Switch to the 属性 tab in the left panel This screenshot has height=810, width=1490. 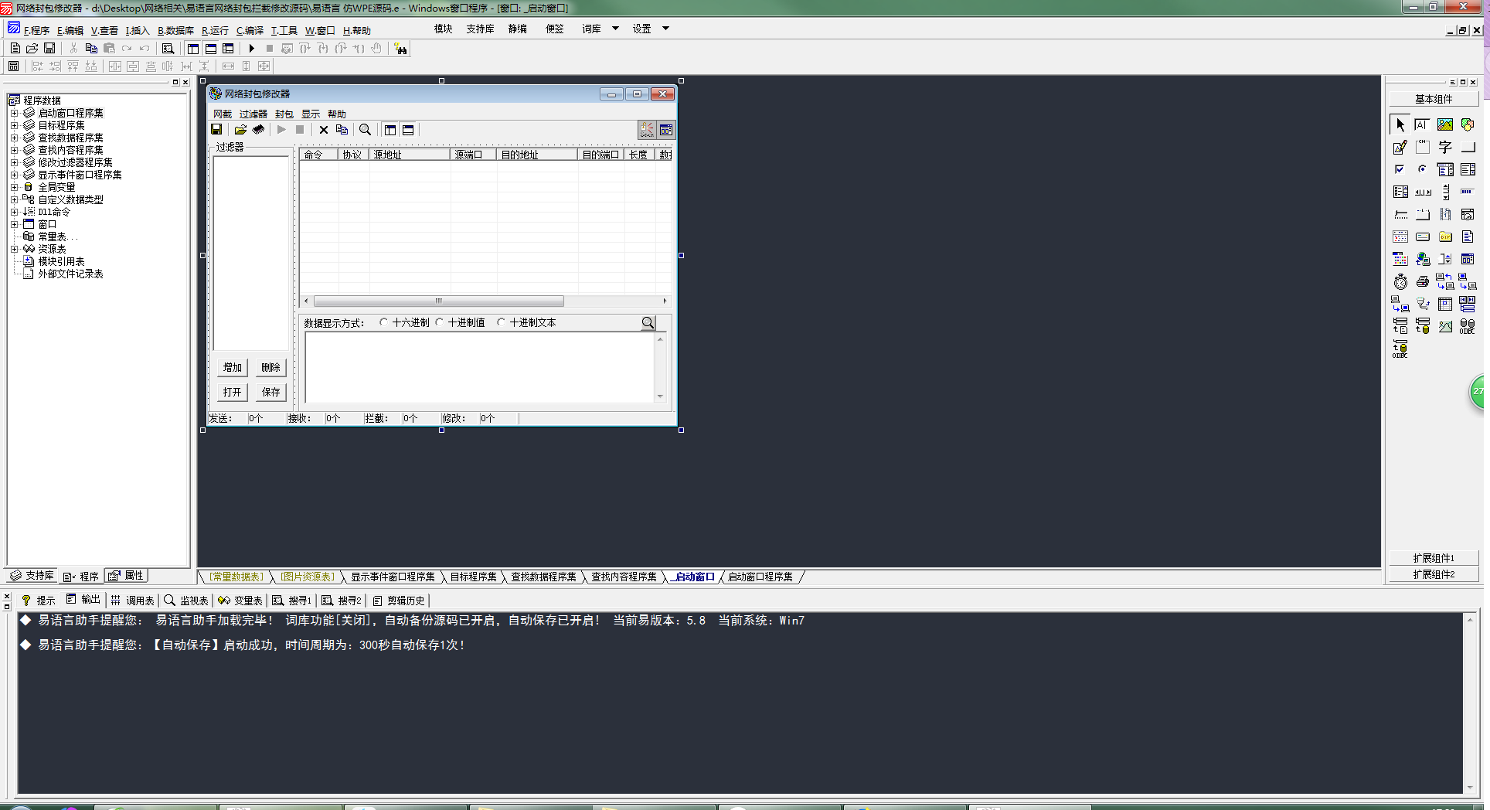[126, 576]
